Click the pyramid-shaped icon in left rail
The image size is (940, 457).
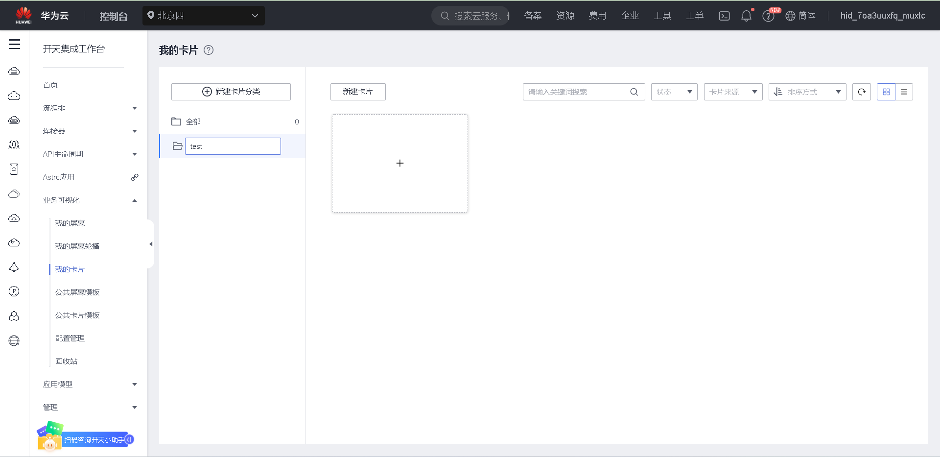point(14,267)
